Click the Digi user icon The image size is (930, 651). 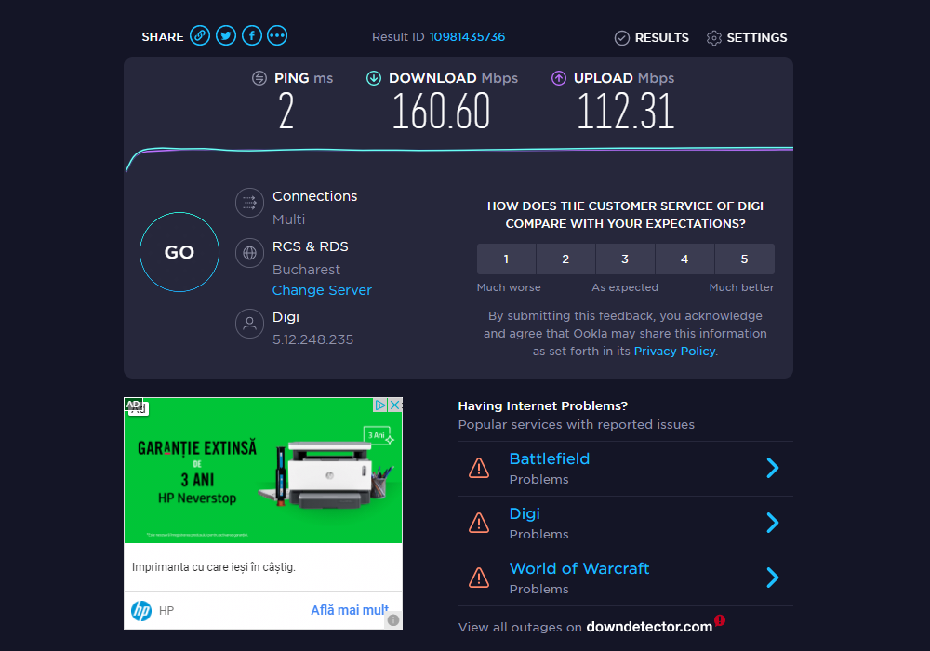click(249, 324)
